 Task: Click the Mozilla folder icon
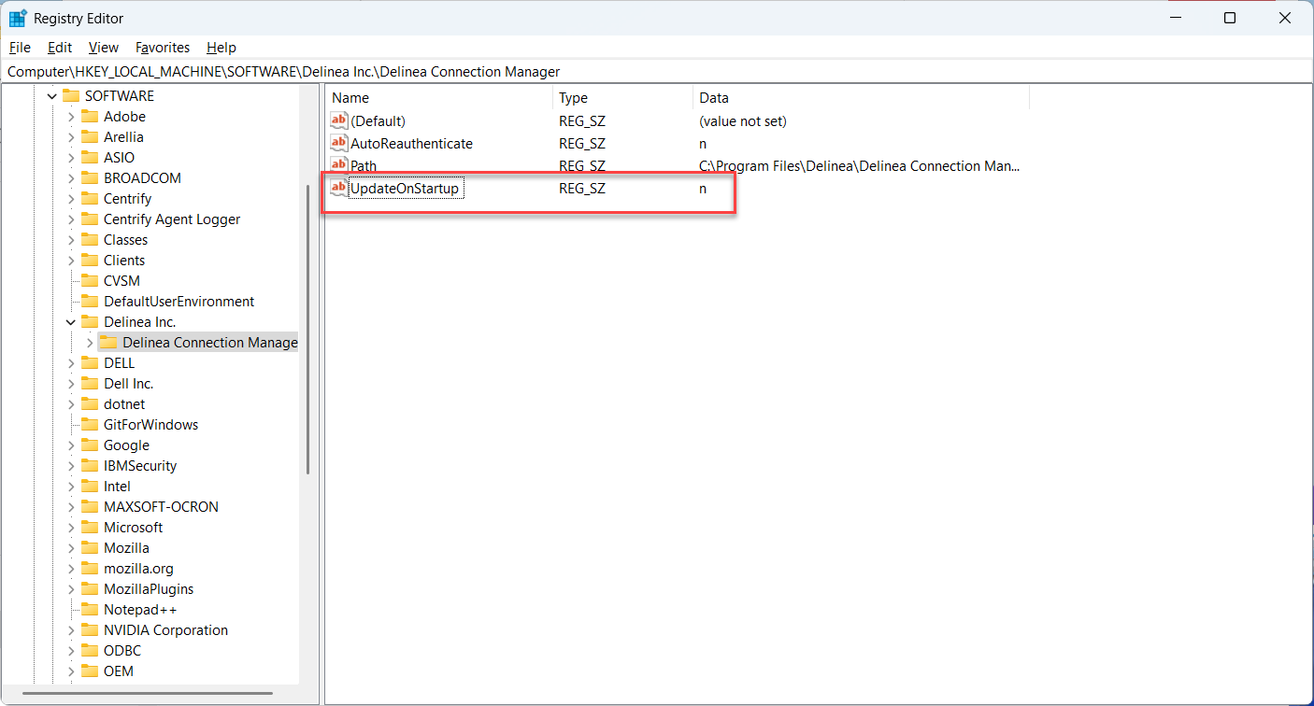click(x=90, y=548)
